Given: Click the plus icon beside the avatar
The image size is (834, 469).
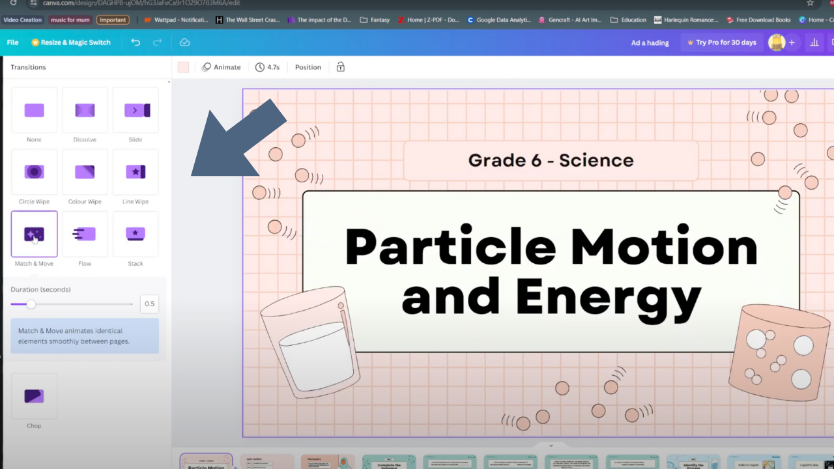Looking at the screenshot, I should 792,42.
